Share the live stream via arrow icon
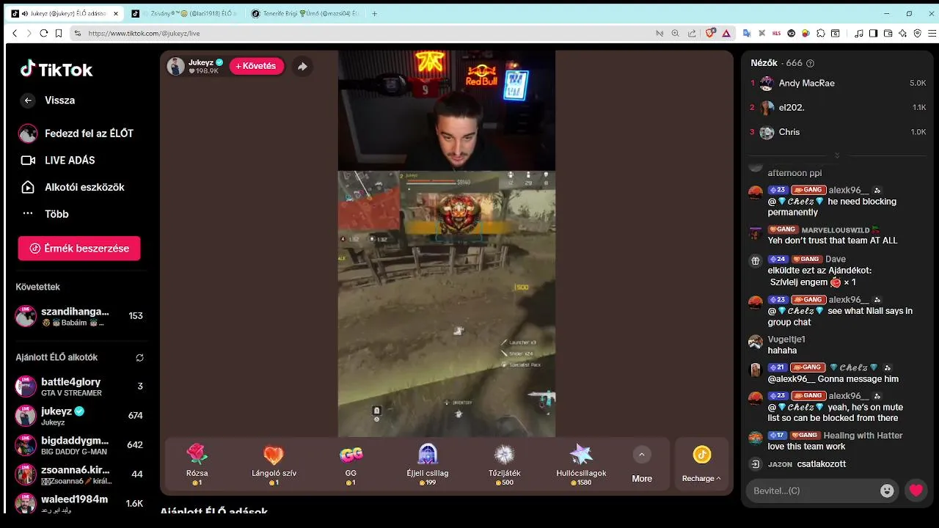Screen dimensions: 939x528 302,66
